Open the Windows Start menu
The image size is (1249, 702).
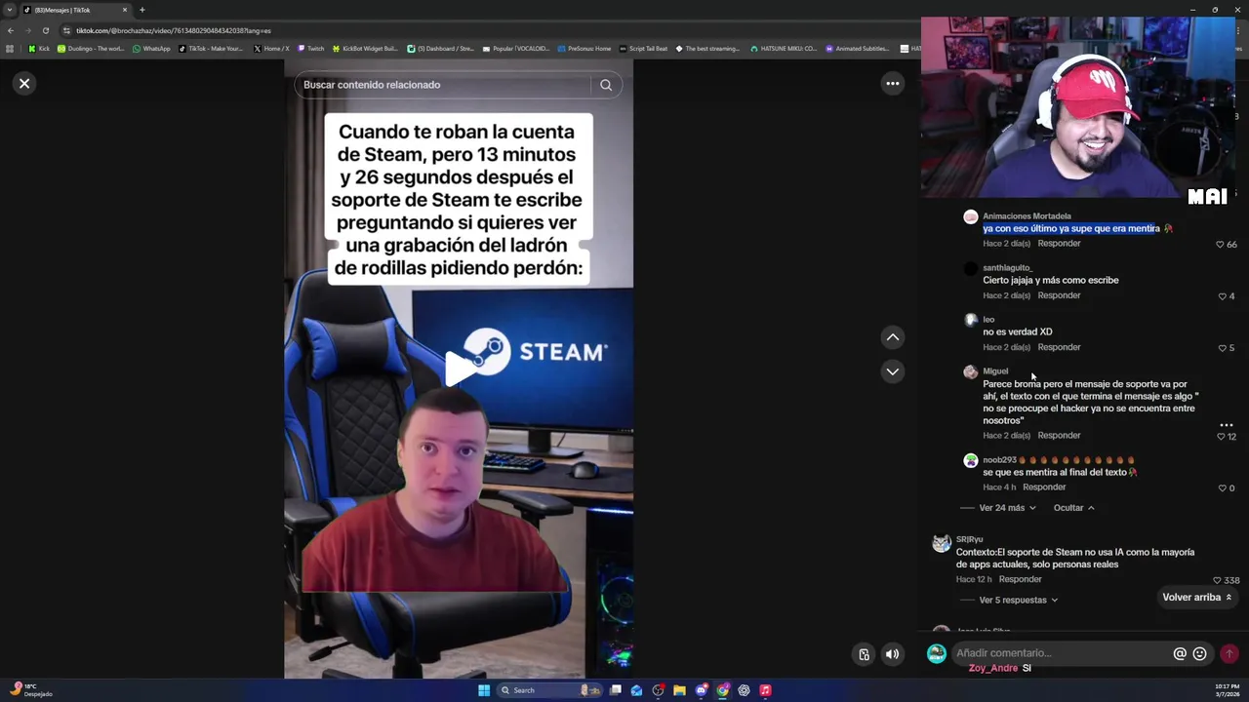[484, 690]
